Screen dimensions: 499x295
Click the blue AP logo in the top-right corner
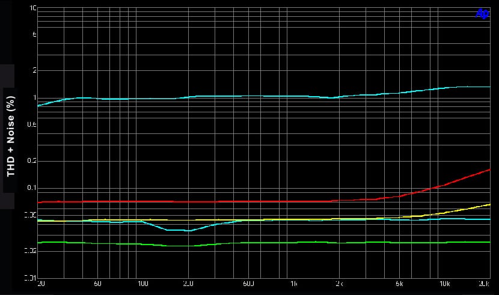click(482, 13)
